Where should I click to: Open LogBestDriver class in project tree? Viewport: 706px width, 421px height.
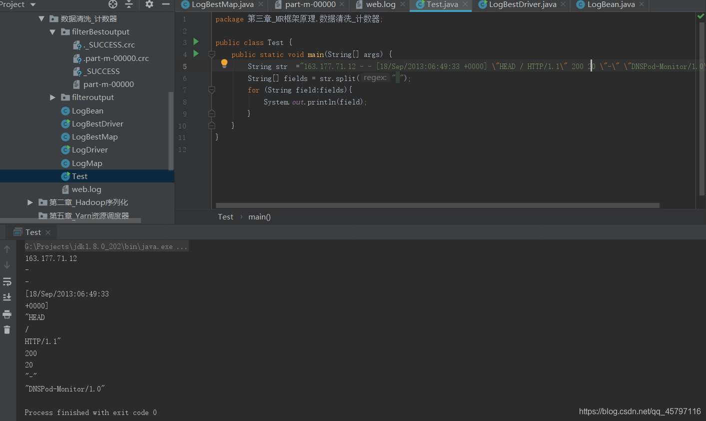click(x=92, y=124)
